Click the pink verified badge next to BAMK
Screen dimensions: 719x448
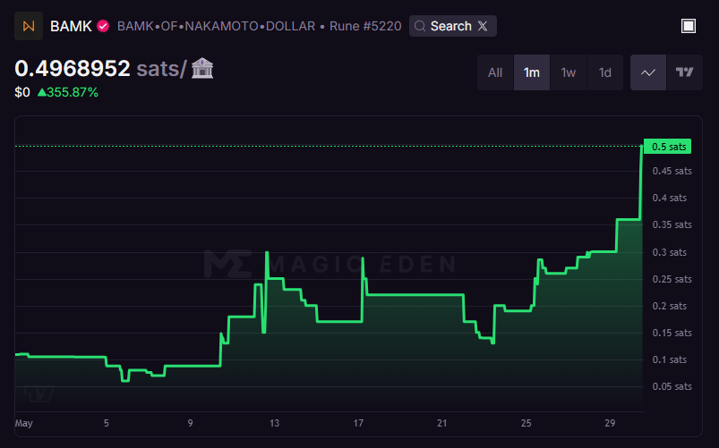(x=103, y=26)
